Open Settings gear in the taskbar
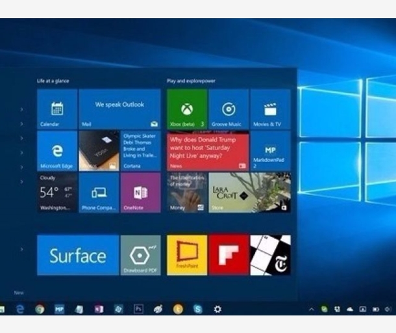This screenshot has width=396, height=333. tap(217, 309)
